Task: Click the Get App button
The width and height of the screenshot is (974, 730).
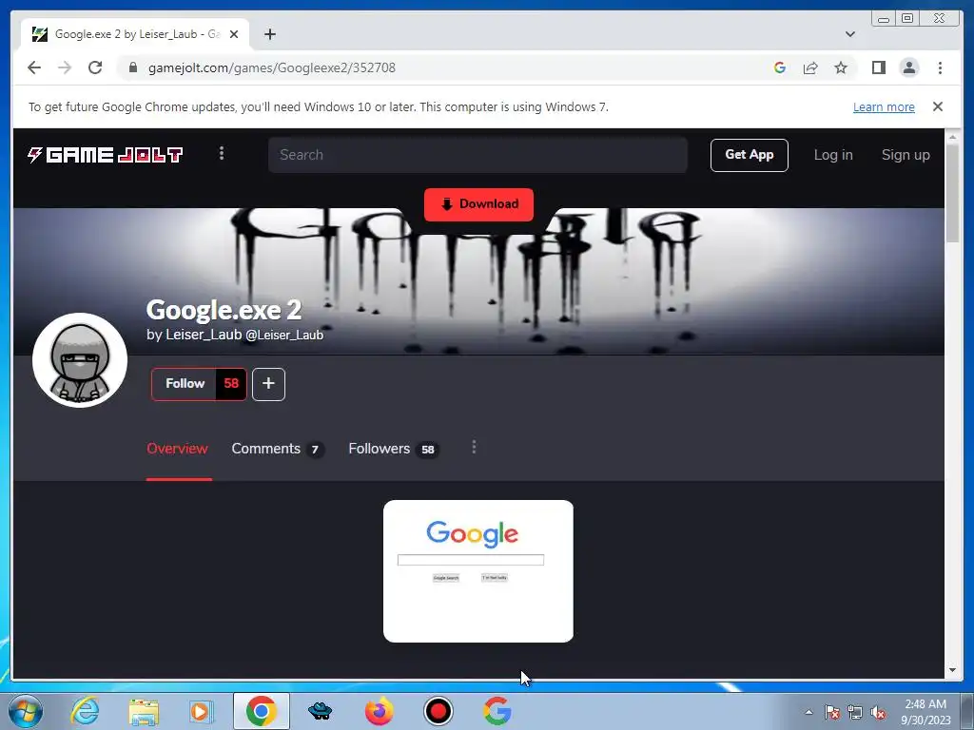Action: [x=750, y=155]
